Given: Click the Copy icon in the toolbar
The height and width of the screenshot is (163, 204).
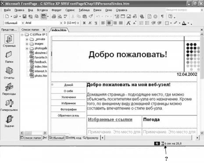Looking at the screenshot, I should point(79,16).
